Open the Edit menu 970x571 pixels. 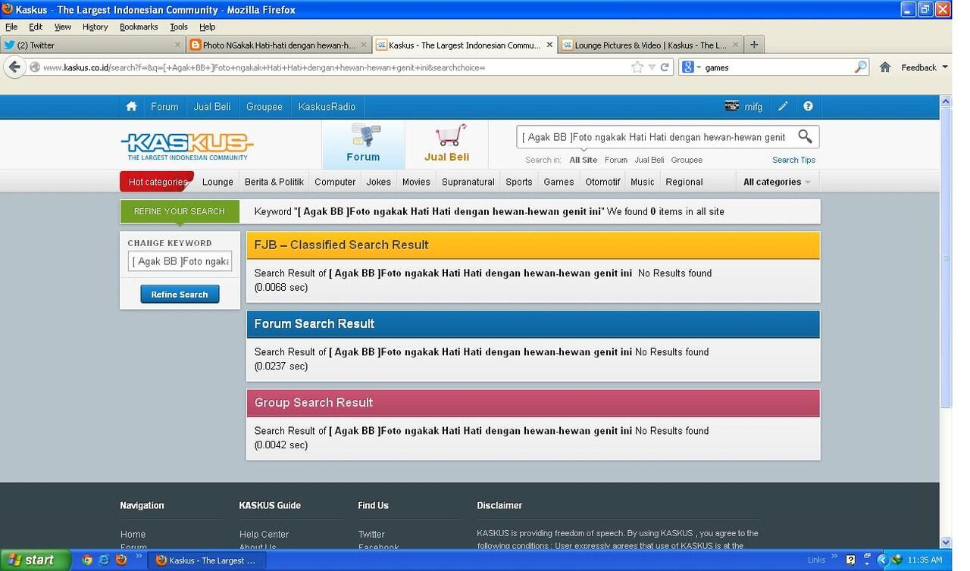click(36, 27)
